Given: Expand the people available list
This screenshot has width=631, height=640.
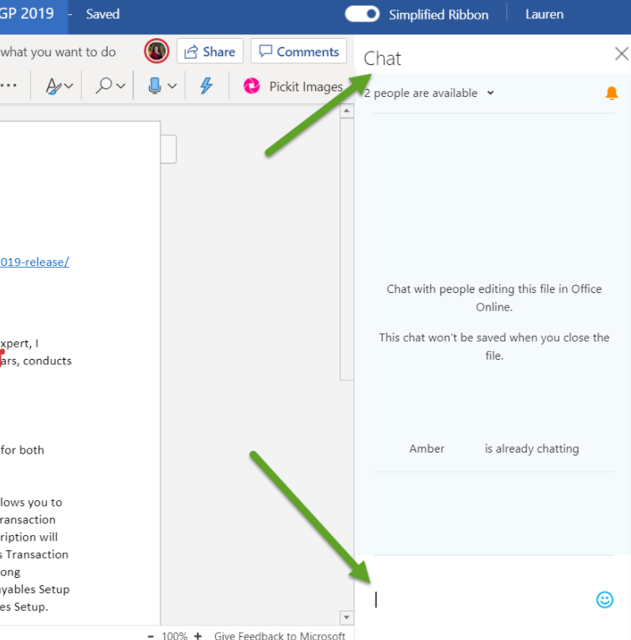Looking at the screenshot, I should pyautogui.click(x=491, y=93).
